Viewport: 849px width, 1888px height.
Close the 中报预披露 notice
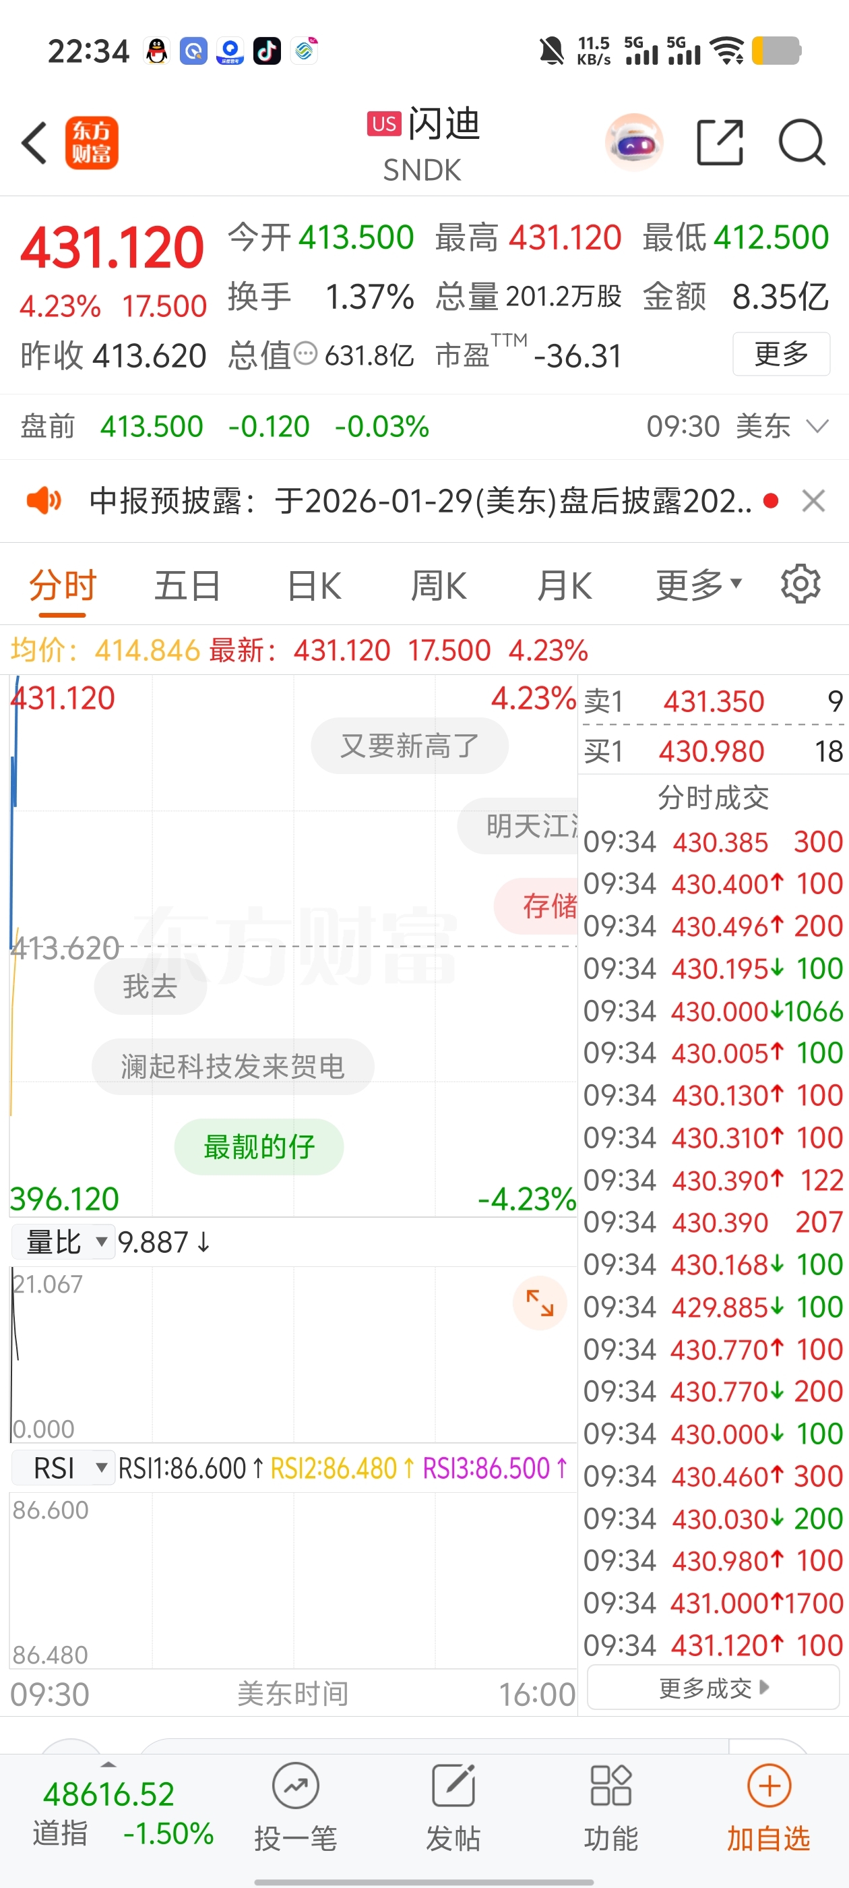(x=813, y=501)
